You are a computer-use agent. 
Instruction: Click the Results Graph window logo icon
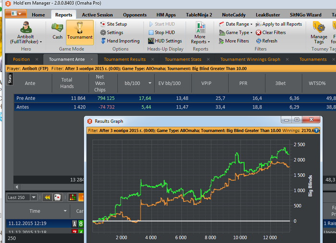tap(90, 121)
